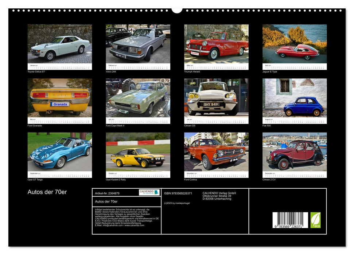This screenshot has width=354, height=255.
Task: Select the orange Ford Cortina photo
Action: click(216, 152)
